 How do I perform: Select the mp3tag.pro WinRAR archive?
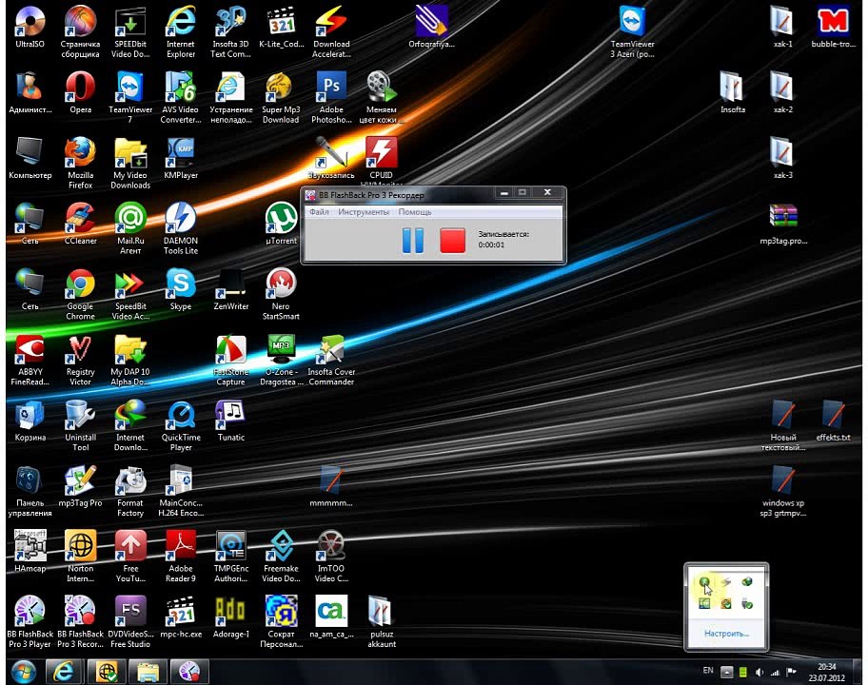point(782,224)
